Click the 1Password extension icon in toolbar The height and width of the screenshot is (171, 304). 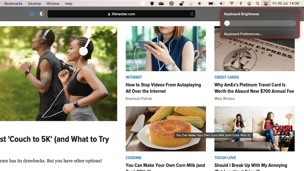click(x=32, y=14)
